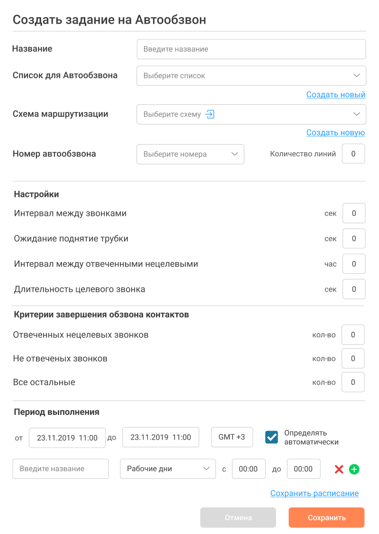Click the GMT +3 timezone field
The width and height of the screenshot is (379, 534).
(232, 437)
